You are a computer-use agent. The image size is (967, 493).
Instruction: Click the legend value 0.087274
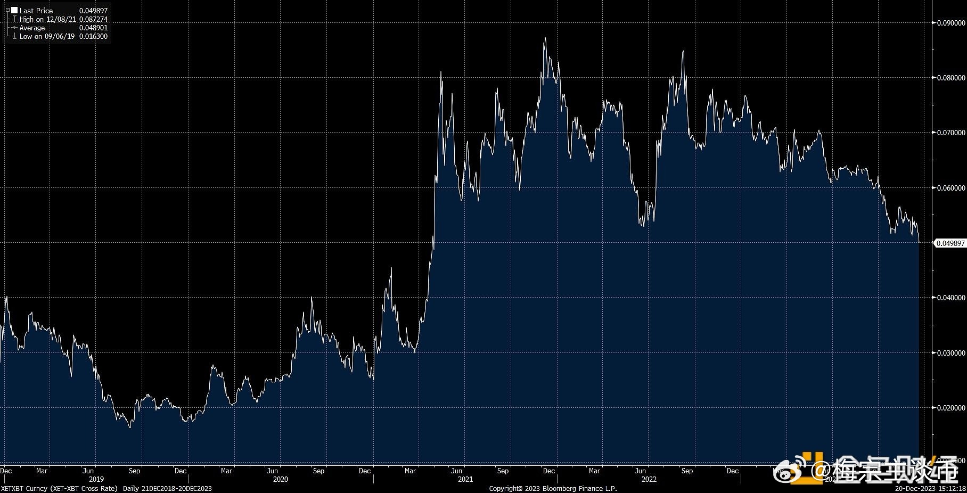[93, 19]
